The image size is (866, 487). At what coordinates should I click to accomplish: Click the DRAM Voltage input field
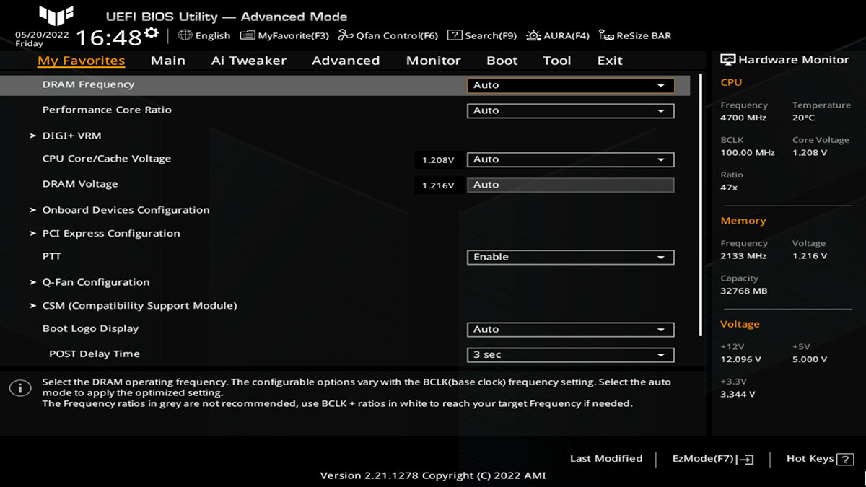point(570,185)
